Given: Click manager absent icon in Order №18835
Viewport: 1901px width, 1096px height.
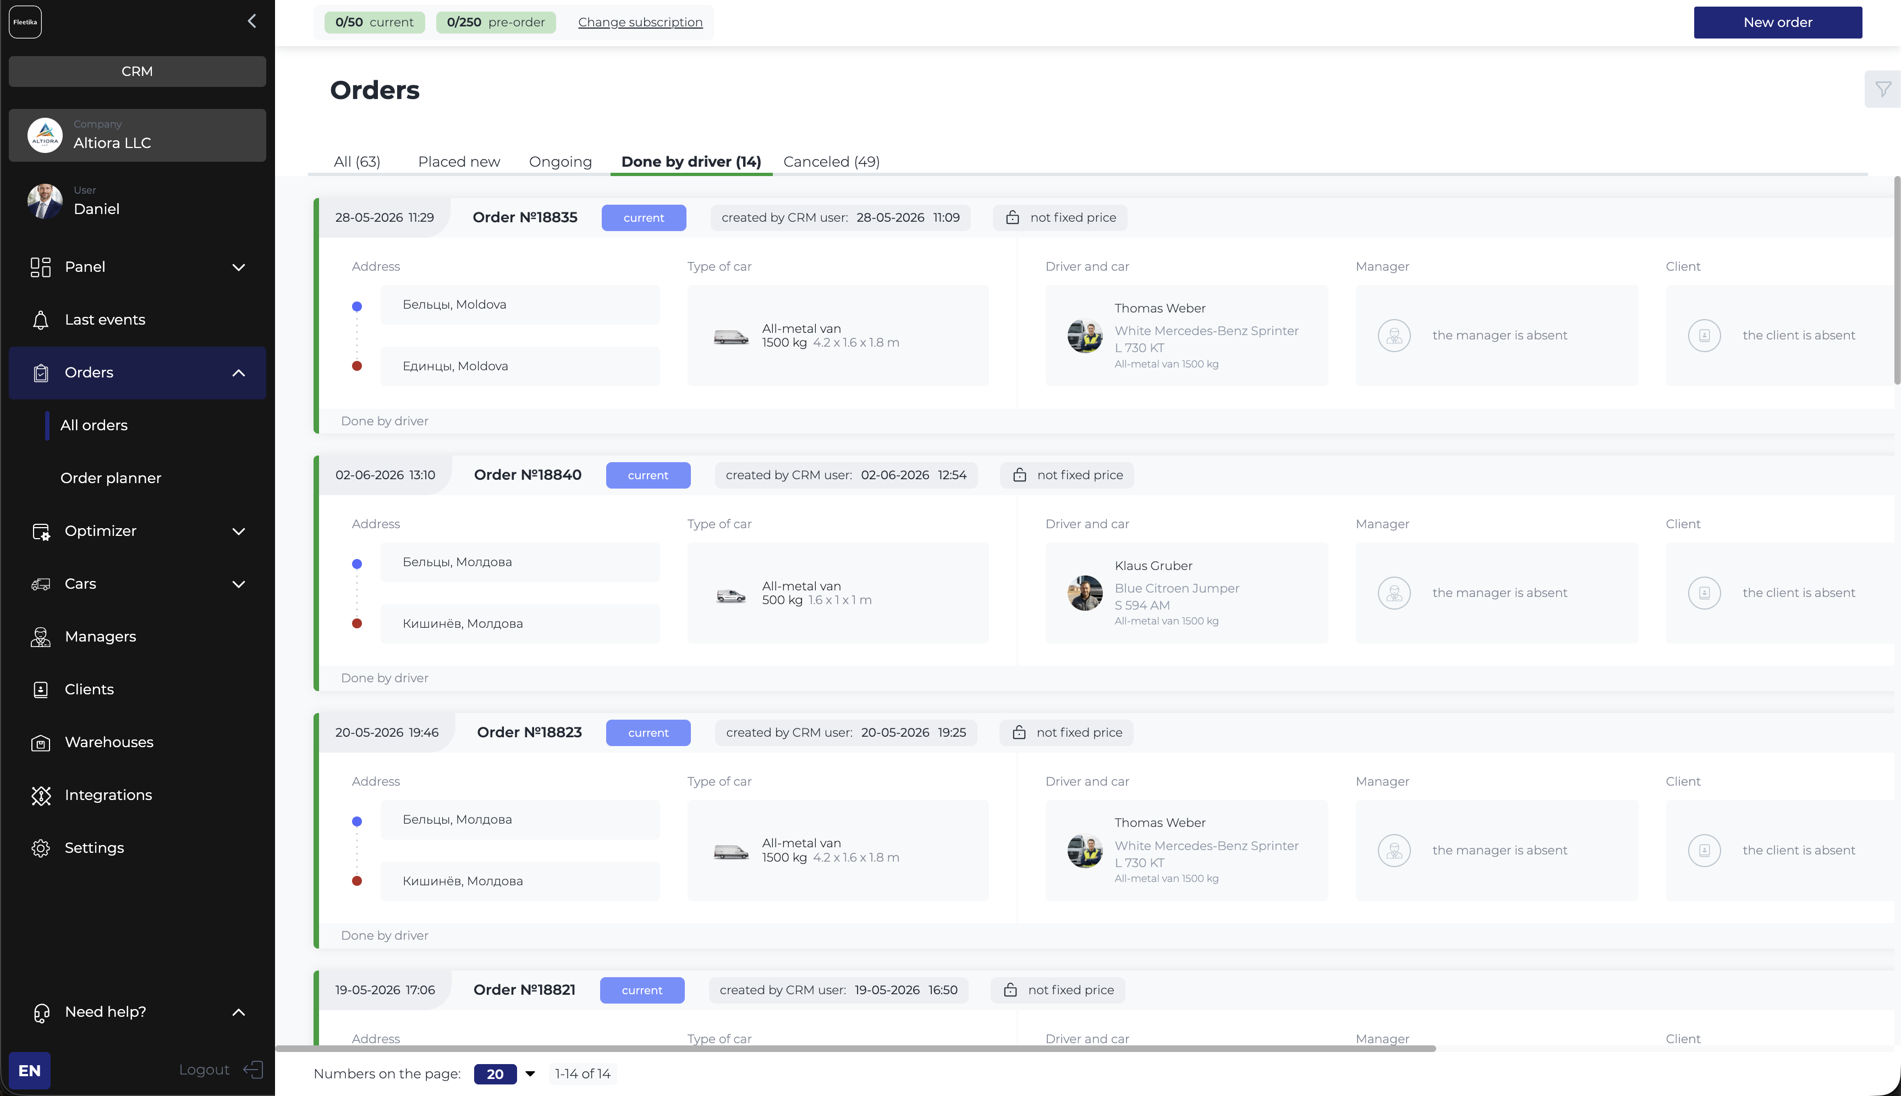Looking at the screenshot, I should (x=1394, y=335).
